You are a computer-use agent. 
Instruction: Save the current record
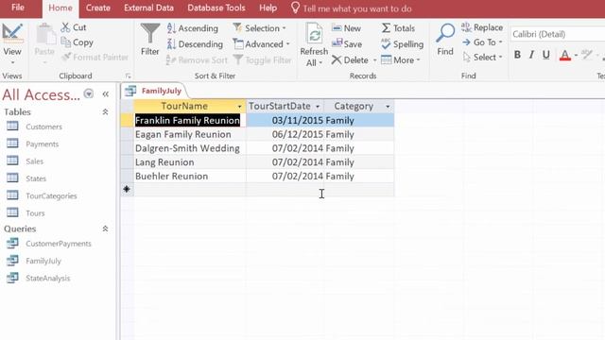[x=347, y=44]
